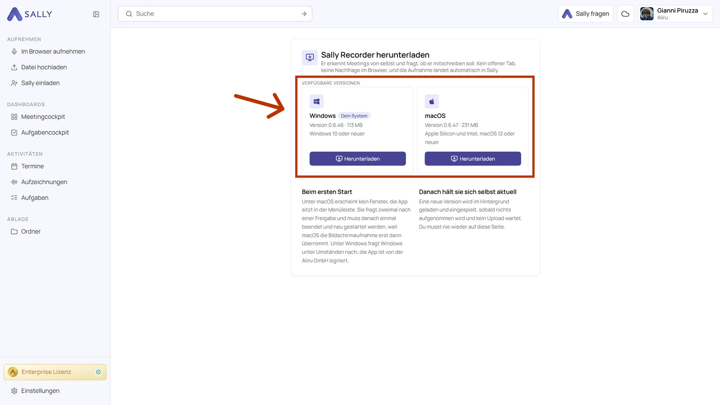
Task: Submit search with the arrow icon
Action: [304, 14]
